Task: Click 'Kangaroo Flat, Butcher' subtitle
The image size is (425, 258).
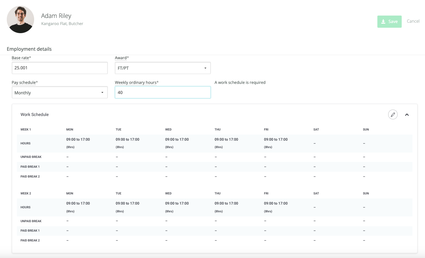Action: (x=62, y=24)
